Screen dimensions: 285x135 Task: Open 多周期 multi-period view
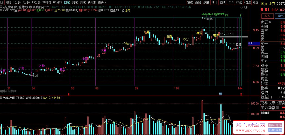(x=92, y=3)
